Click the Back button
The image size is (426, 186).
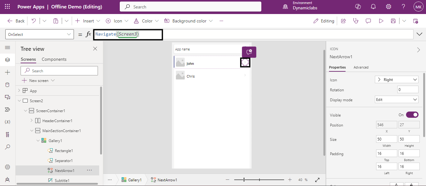(x=16, y=21)
